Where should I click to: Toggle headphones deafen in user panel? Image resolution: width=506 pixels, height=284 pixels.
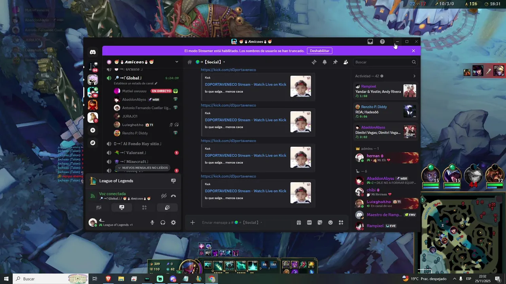click(x=163, y=222)
